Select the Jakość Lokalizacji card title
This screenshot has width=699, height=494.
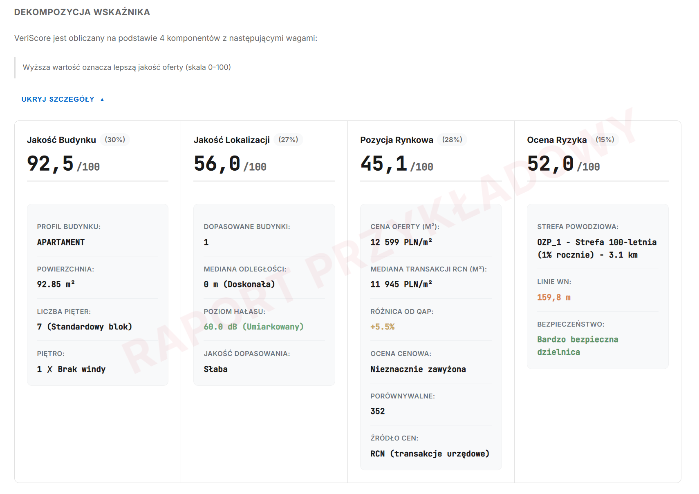(232, 140)
